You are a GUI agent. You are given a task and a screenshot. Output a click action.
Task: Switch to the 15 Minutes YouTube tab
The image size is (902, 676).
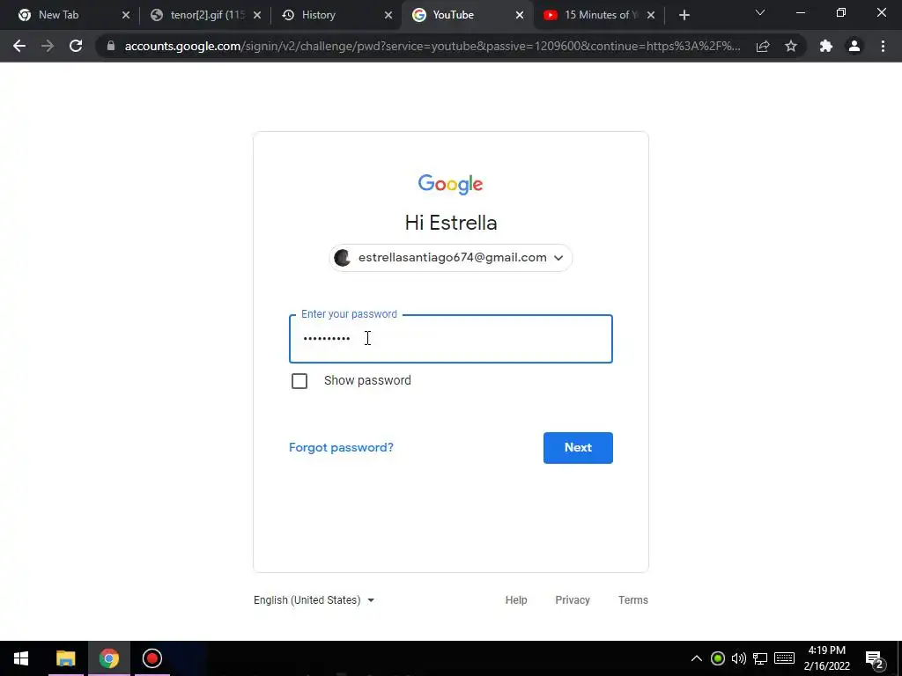point(598,15)
